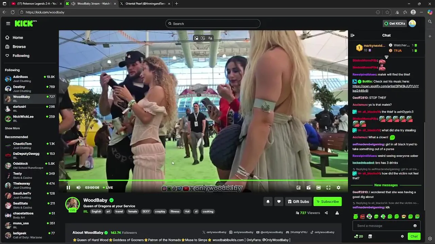
Task: Open chat settings gear
Action: (x=402, y=236)
